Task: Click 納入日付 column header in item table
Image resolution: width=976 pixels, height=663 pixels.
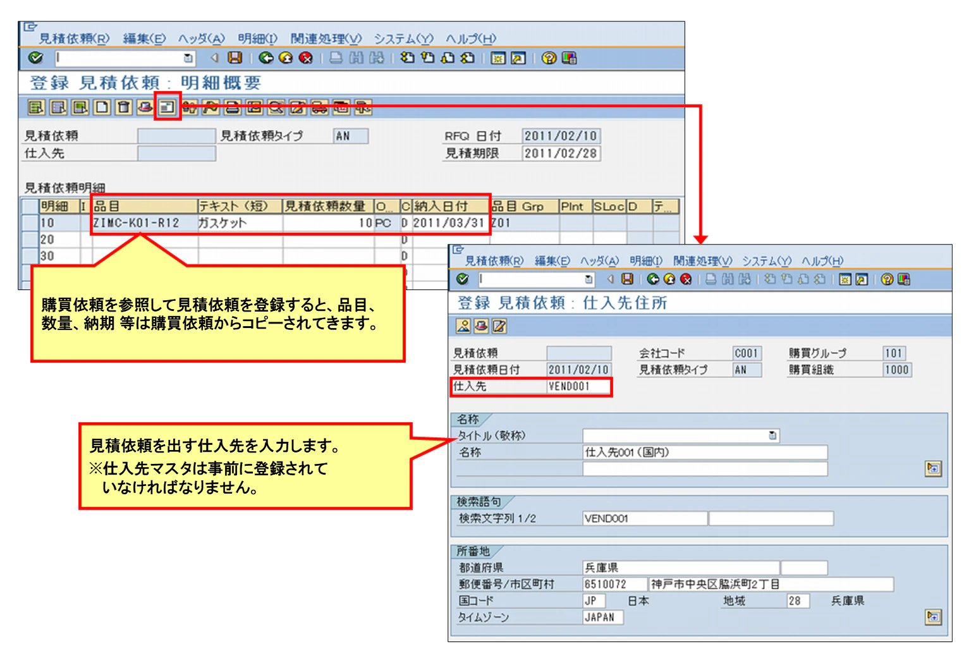Action: [450, 206]
